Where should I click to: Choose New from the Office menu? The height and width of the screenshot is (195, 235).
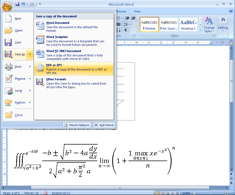18,19
